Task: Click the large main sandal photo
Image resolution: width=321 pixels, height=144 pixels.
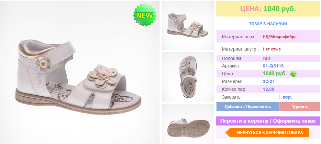Action: pyautogui.click(x=80, y=72)
